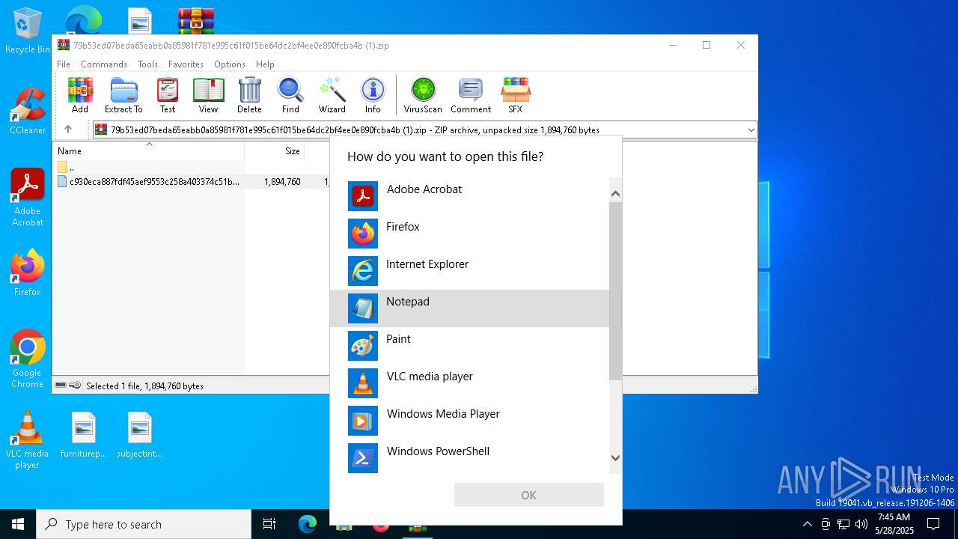Click the Delete trash can icon
Viewport: 958px width, 539px height.
click(x=249, y=95)
